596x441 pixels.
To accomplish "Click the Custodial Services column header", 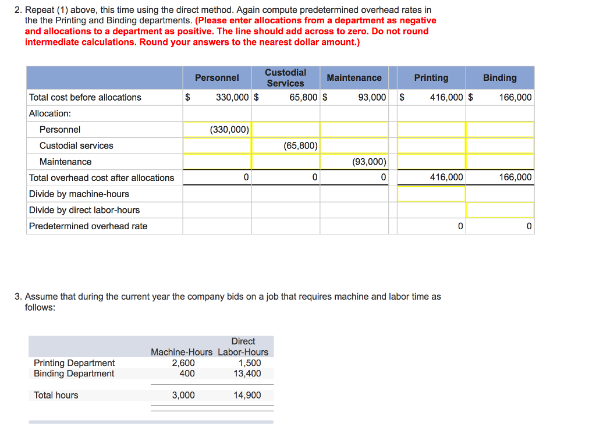I will click(285, 78).
